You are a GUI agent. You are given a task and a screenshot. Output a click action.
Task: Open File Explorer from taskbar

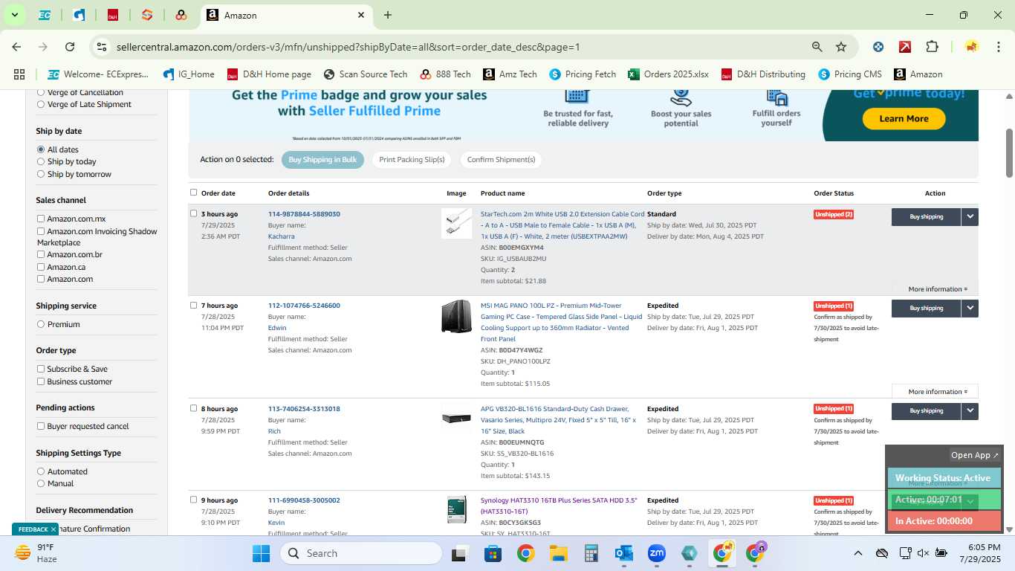[558, 553]
